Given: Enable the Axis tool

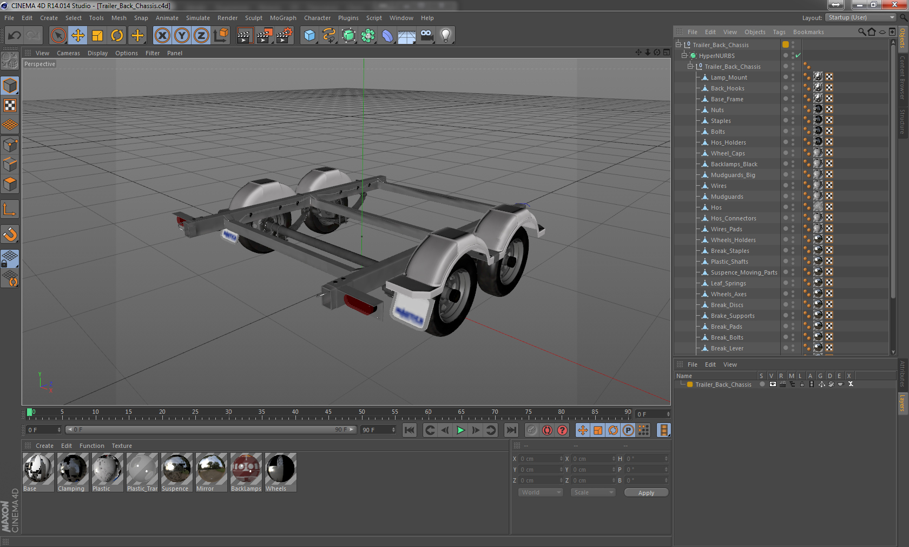Looking at the screenshot, I should tap(10, 210).
